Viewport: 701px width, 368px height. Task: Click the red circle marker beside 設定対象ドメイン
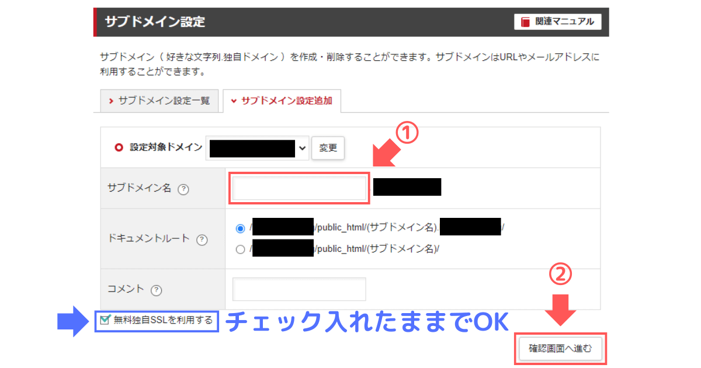click(x=119, y=148)
